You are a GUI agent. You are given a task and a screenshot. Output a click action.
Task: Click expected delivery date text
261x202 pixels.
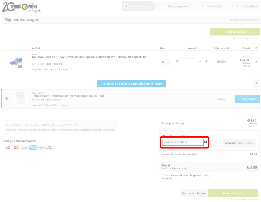click(x=42, y=125)
